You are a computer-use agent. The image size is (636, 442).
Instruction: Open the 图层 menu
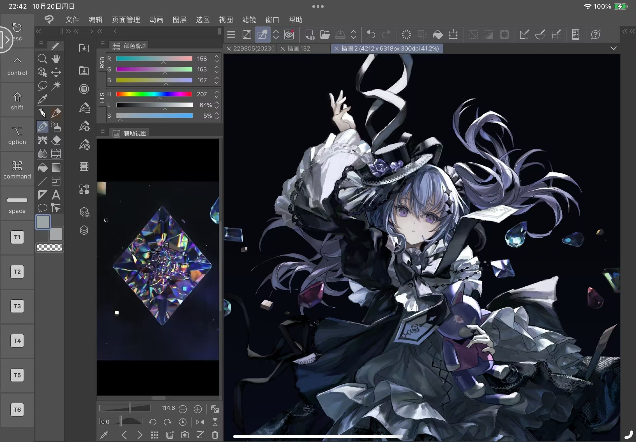click(x=180, y=20)
